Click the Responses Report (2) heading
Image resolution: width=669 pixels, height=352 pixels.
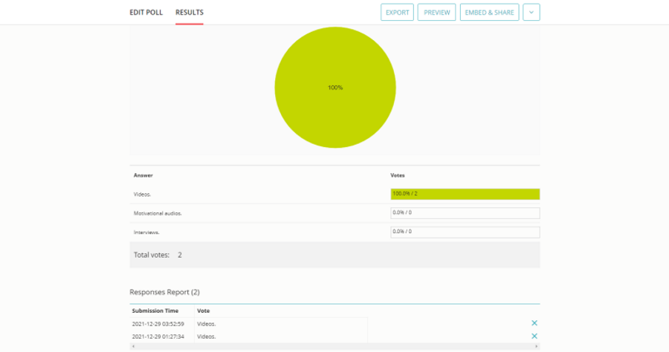tap(165, 292)
